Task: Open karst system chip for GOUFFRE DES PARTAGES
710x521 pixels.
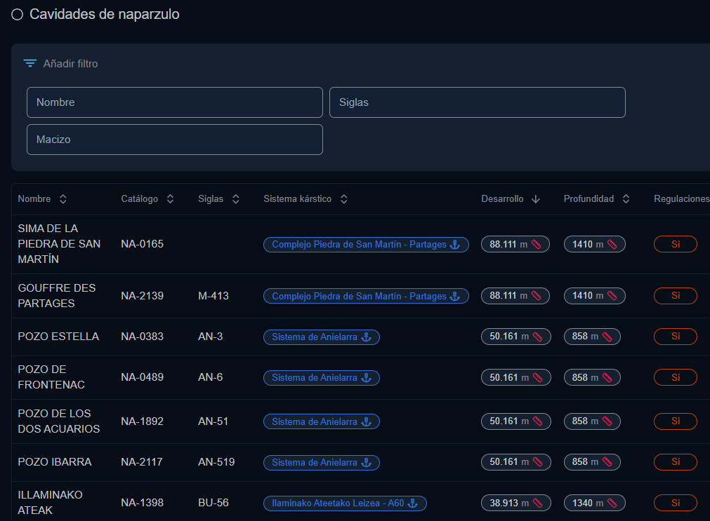Action: [x=366, y=296]
